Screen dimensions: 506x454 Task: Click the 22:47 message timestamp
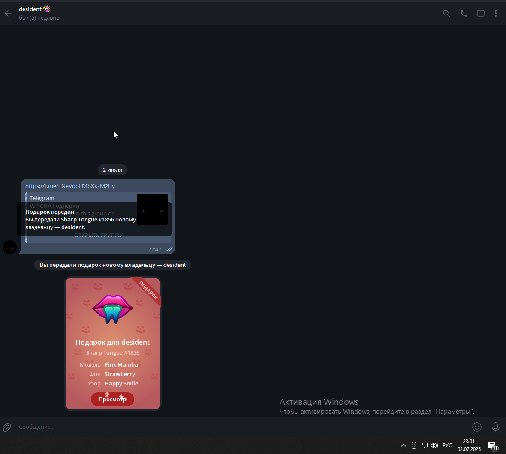coord(154,249)
